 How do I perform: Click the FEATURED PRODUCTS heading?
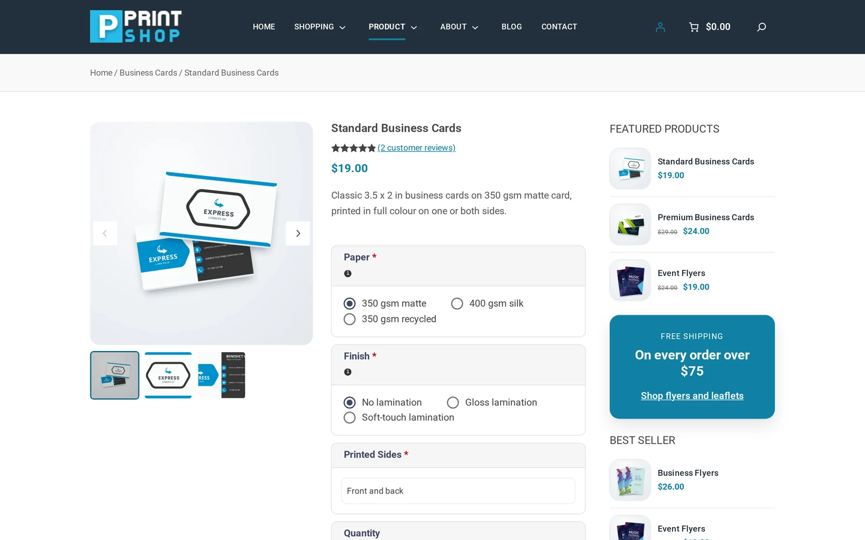click(x=664, y=129)
